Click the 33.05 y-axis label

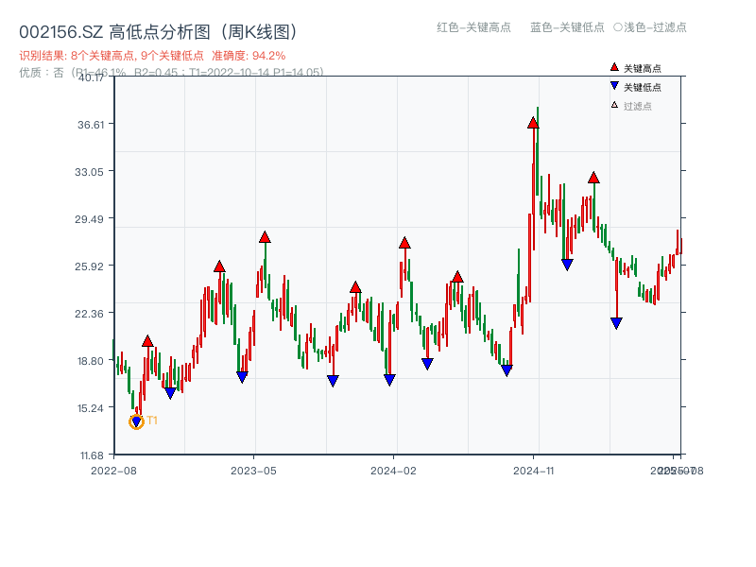tap(89, 172)
